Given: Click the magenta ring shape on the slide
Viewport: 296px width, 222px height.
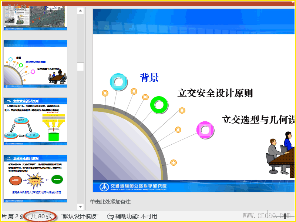Looking at the screenshot, I should (x=205, y=130).
